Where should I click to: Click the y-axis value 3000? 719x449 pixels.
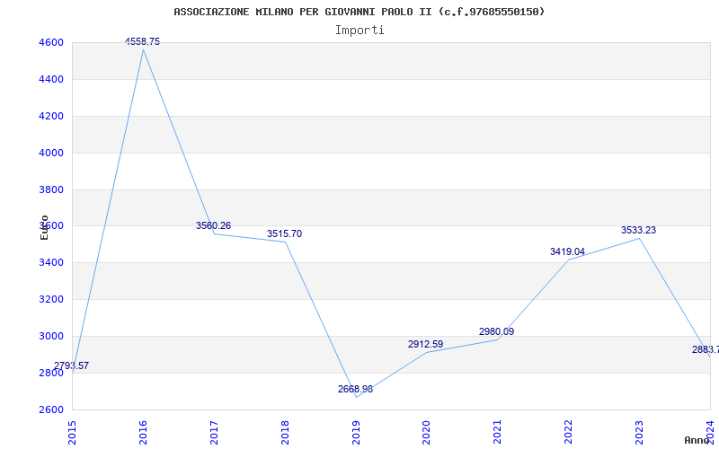(x=50, y=336)
